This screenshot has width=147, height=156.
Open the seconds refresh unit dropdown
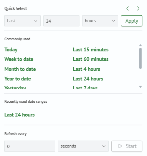click(x=83, y=146)
